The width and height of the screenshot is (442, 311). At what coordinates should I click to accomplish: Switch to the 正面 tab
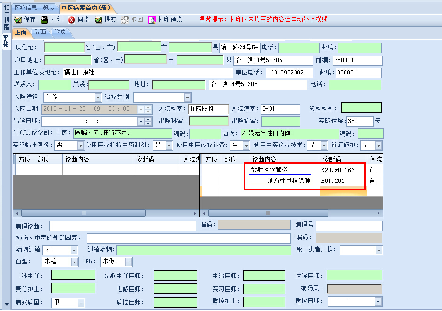tap(21, 33)
